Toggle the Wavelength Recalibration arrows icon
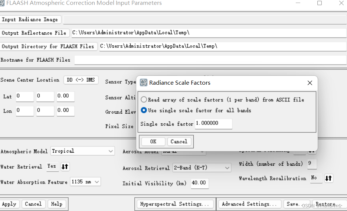The image size is (347, 211). coord(329,178)
